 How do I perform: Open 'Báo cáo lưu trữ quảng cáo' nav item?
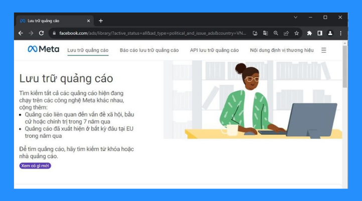pyautogui.click(x=149, y=50)
